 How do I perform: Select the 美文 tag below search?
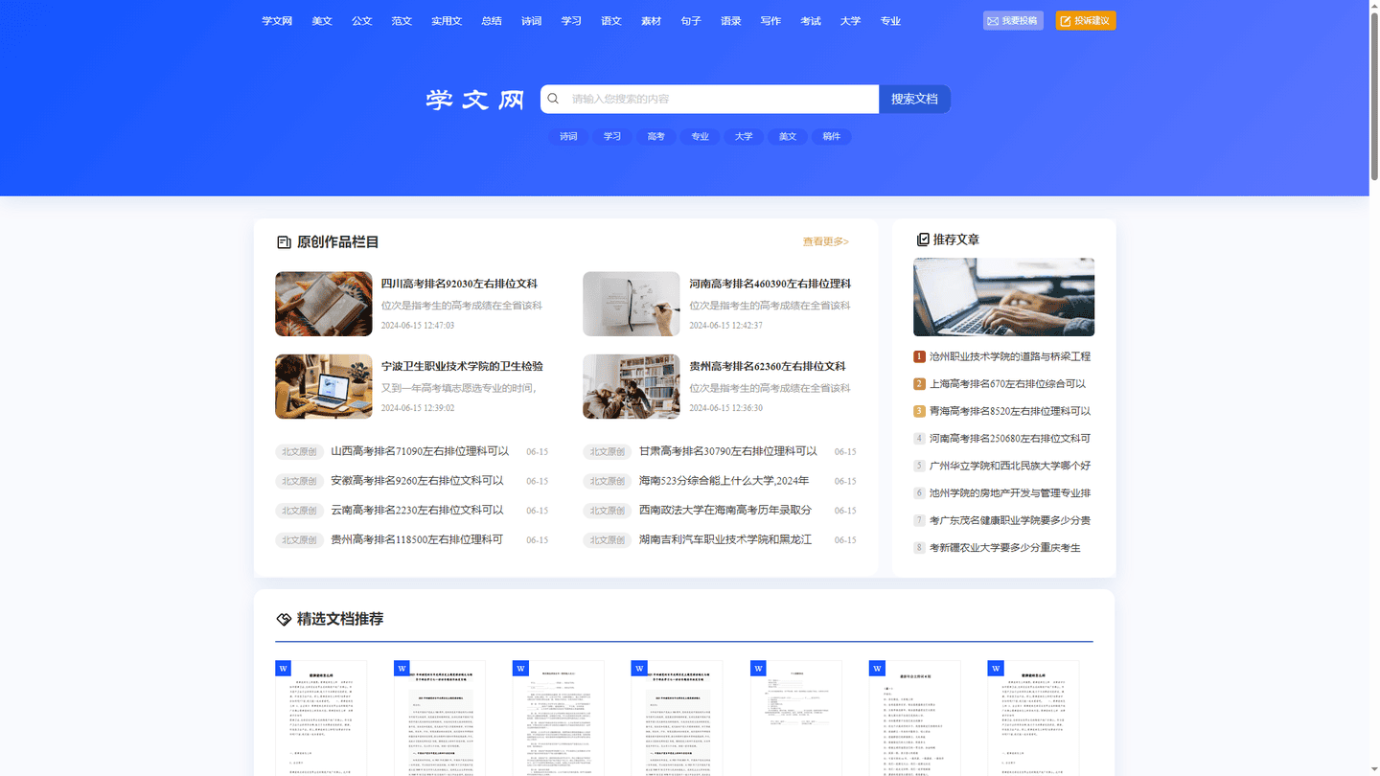point(788,136)
